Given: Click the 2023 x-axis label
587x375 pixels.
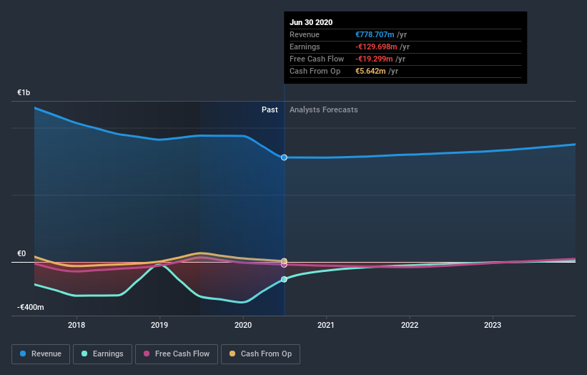Looking at the screenshot, I should point(493,325).
